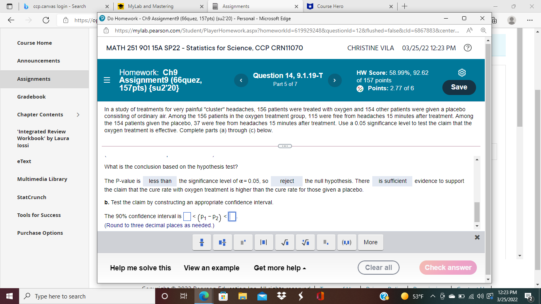This screenshot has width=541, height=304.
Task: Click the Check answer button
Action: pos(448,268)
